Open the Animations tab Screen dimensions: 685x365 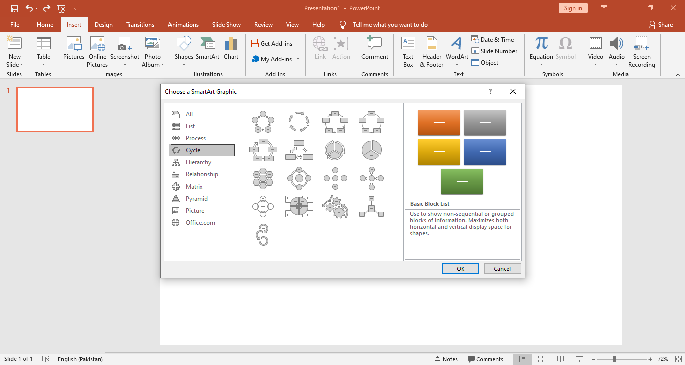183,25
